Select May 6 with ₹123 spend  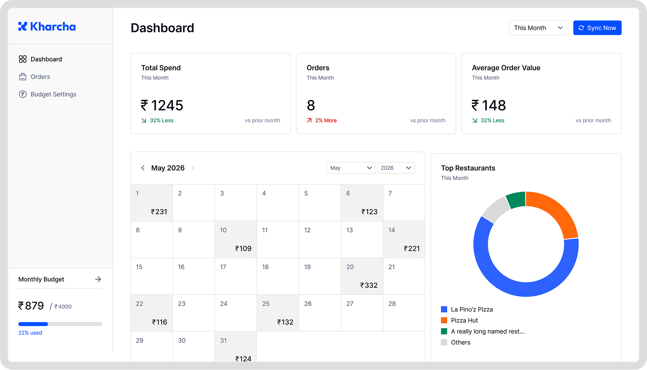coord(362,203)
